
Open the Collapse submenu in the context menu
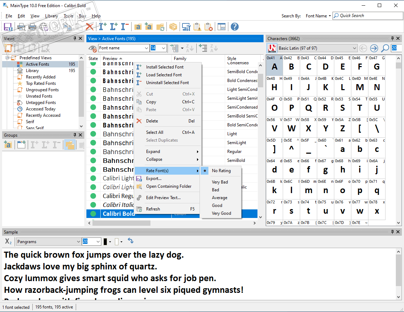pos(168,159)
